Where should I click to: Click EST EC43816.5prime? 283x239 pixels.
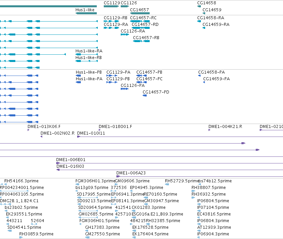coord(214,214)
